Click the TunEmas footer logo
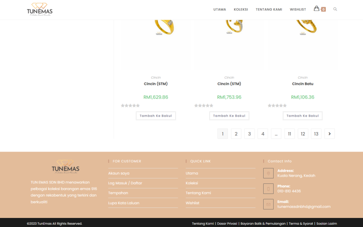Image resolution: width=363 pixels, height=227 pixels. click(65, 167)
